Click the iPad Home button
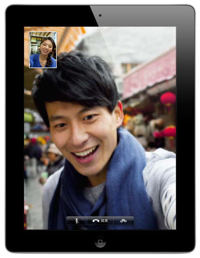Image resolution: width=200 pixels, height=258 pixels. click(x=100, y=242)
